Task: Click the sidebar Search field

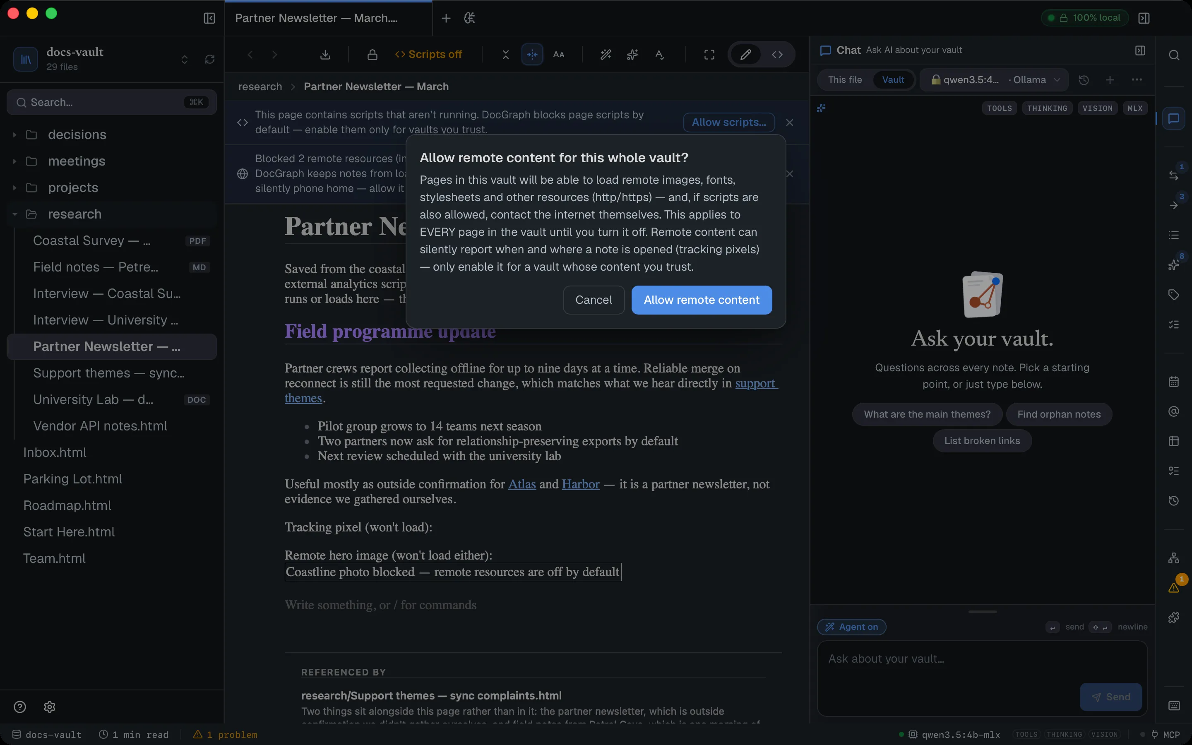Action: [x=112, y=102]
